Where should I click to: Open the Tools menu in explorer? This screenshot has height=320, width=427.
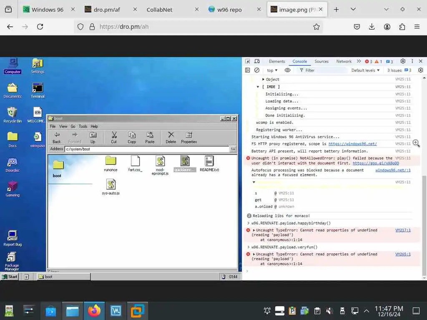tap(83, 126)
